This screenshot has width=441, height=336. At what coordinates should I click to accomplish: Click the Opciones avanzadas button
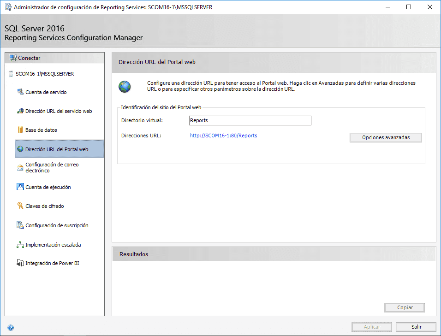(x=386, y=137)
